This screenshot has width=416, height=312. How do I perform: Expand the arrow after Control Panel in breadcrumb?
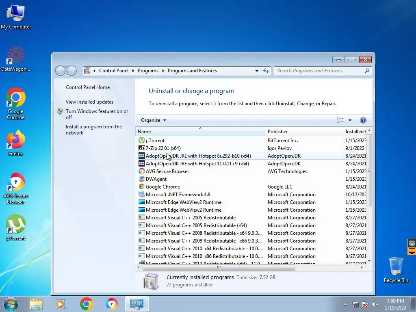(133, 71)
